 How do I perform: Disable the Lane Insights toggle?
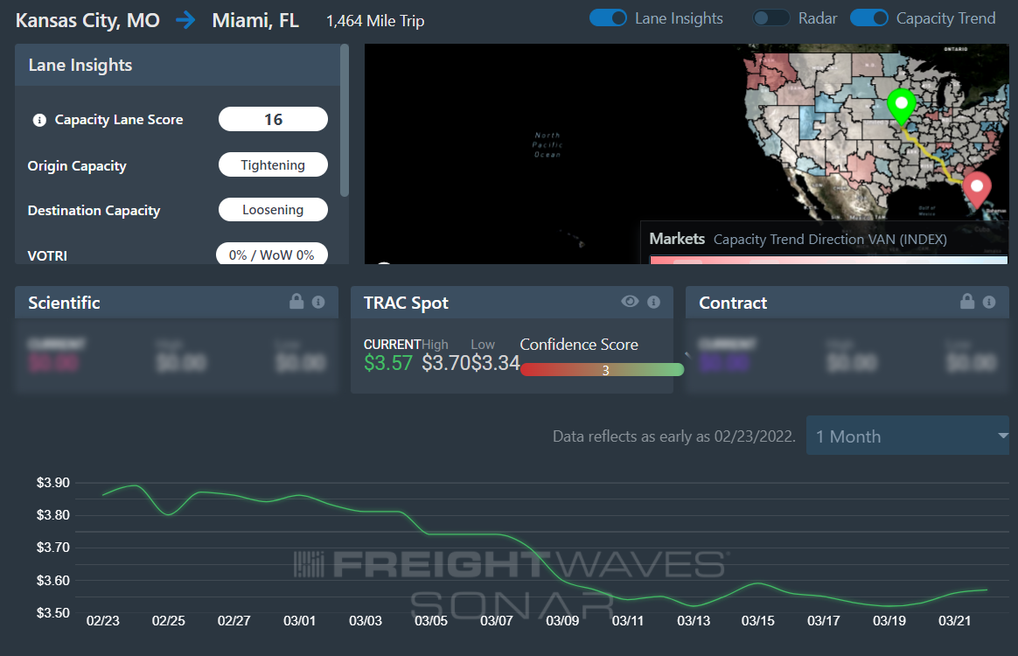point(609,18)
